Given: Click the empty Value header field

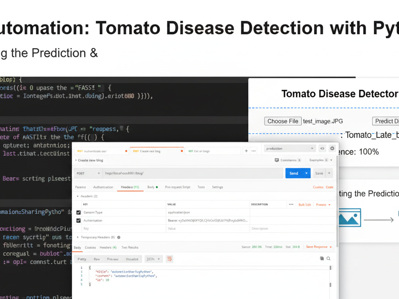Looking at the screenshot, I should (208, 228).
